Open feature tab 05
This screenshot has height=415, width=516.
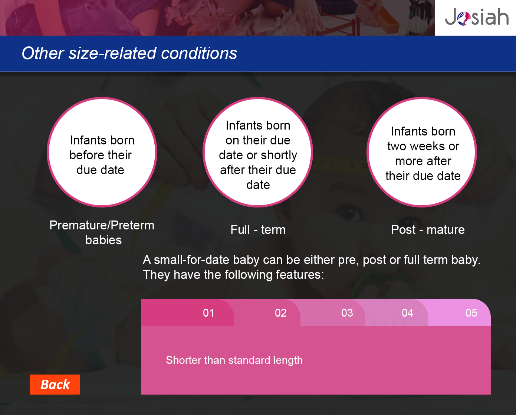pyautogui.click(x=459, y=313)
